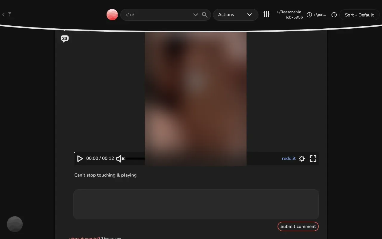Image resolution: width=382 pixels, height=239 pixels.
Task: Click the 33 comments bubble icon
Action: (x=65, y=39)
